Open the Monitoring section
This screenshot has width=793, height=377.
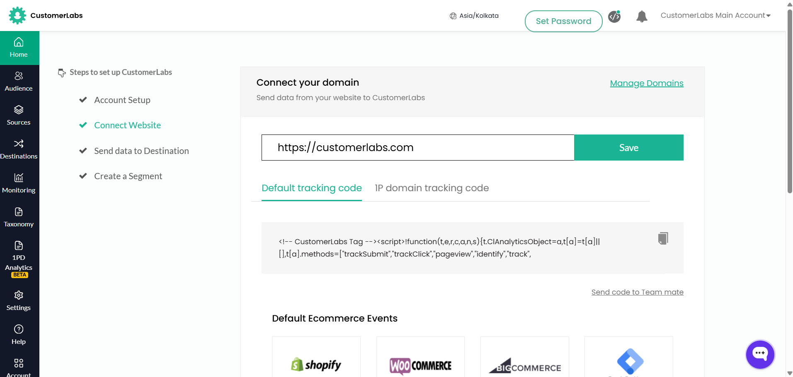click(19, 182)
